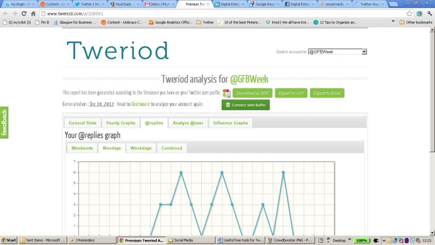
Task: Expand the hidden bookmarks overflow chevron
Action: 393,21
